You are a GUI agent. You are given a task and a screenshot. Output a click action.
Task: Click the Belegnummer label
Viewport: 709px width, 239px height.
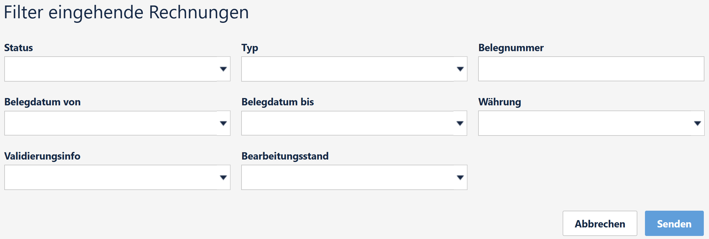tap(511, 48)
